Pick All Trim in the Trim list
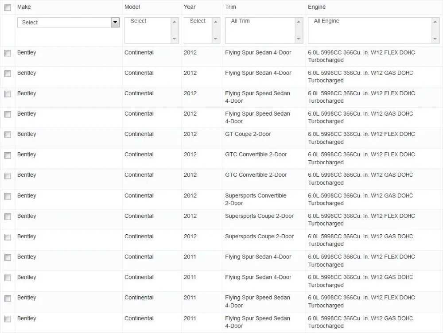Viewport: 443px width, 333px height. (241, 21)
